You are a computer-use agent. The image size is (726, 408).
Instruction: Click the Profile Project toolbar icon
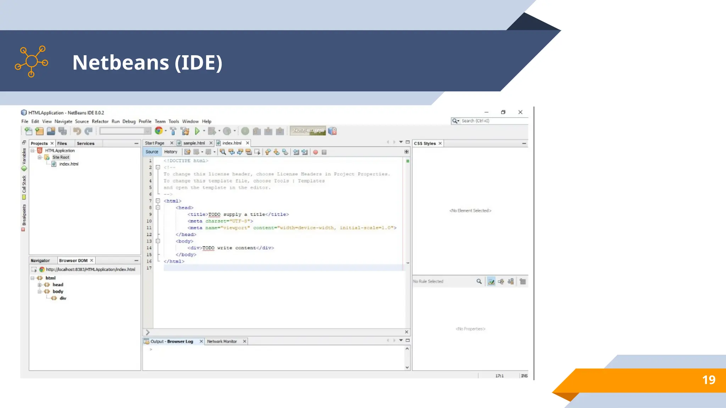coord(227,131)
